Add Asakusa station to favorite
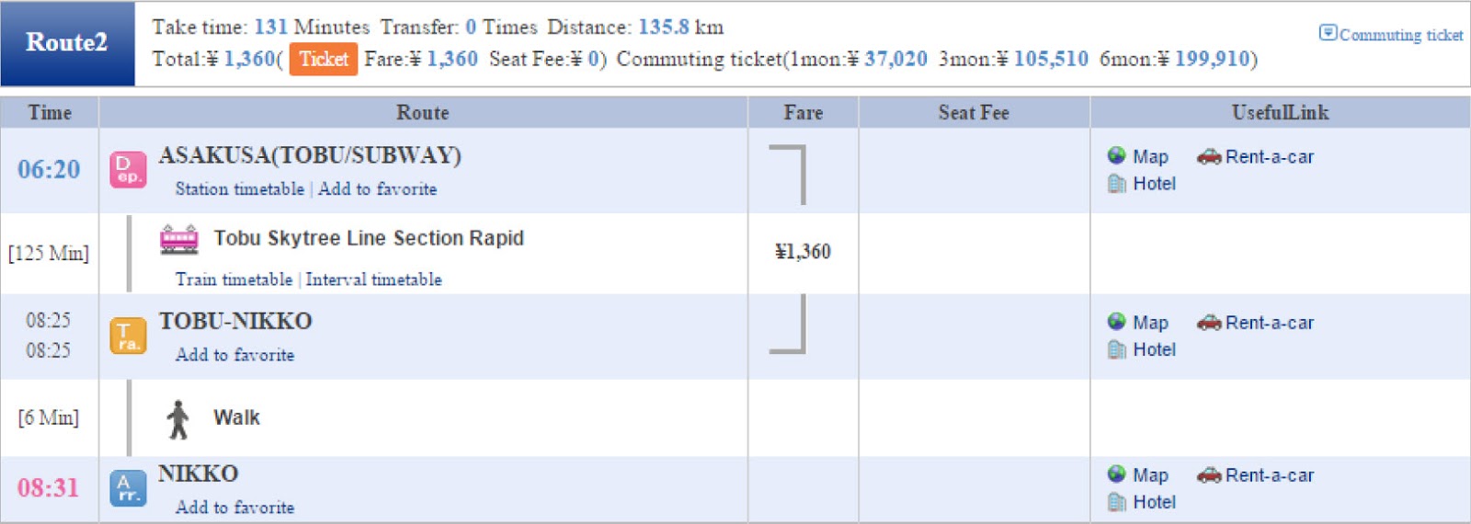 [x=377, y=189]
